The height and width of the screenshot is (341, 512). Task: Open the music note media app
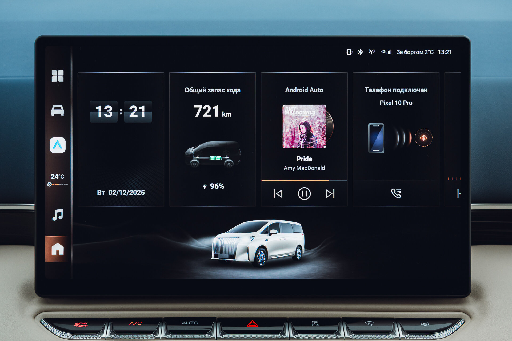click(58, 214)
